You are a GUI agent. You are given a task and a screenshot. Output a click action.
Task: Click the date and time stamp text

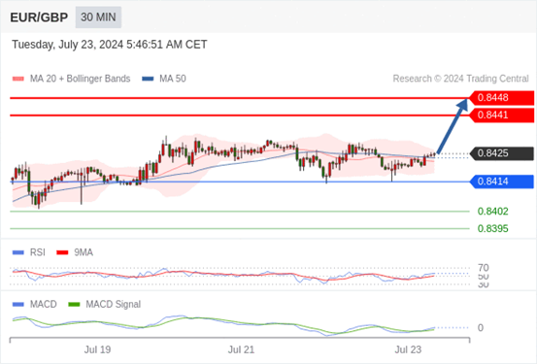click(x=110, y=45)
